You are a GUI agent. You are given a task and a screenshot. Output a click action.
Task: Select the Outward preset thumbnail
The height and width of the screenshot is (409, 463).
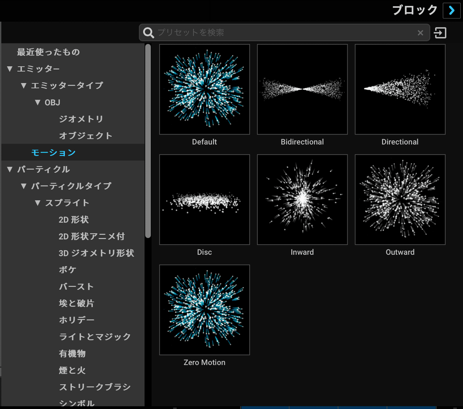click(400, 199)
